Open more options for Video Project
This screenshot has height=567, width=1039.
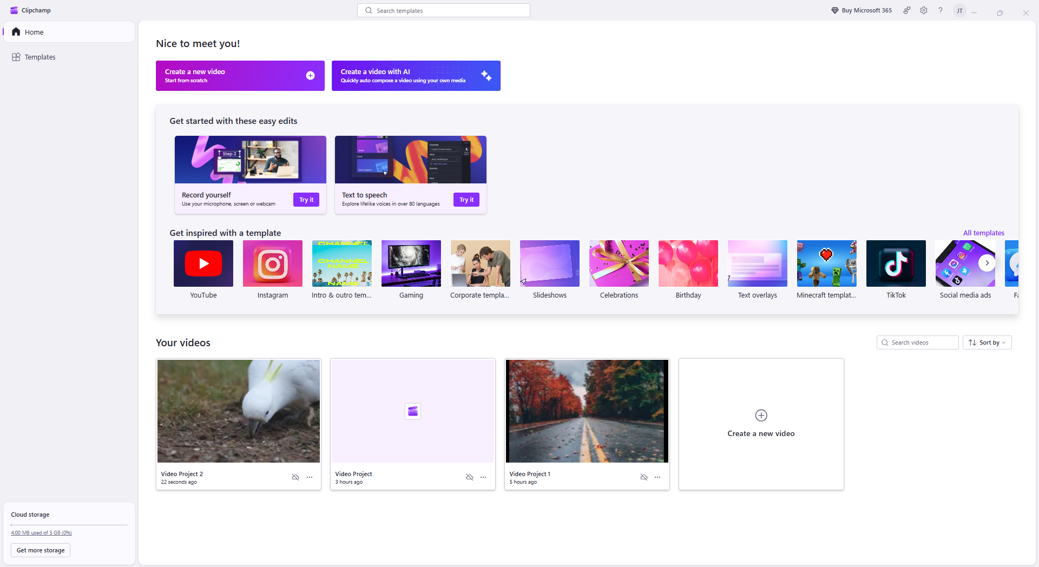[483, 477]
